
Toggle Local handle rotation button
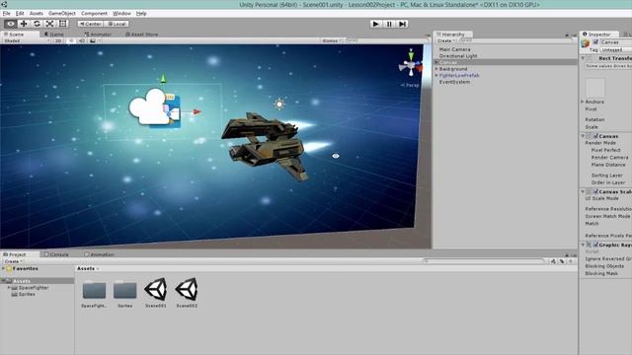pyautogui.click(x=117, y=24)
